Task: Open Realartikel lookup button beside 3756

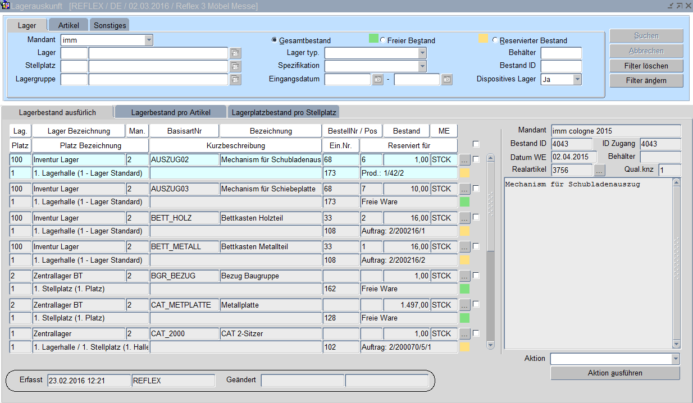Action: tap(600, 170)
